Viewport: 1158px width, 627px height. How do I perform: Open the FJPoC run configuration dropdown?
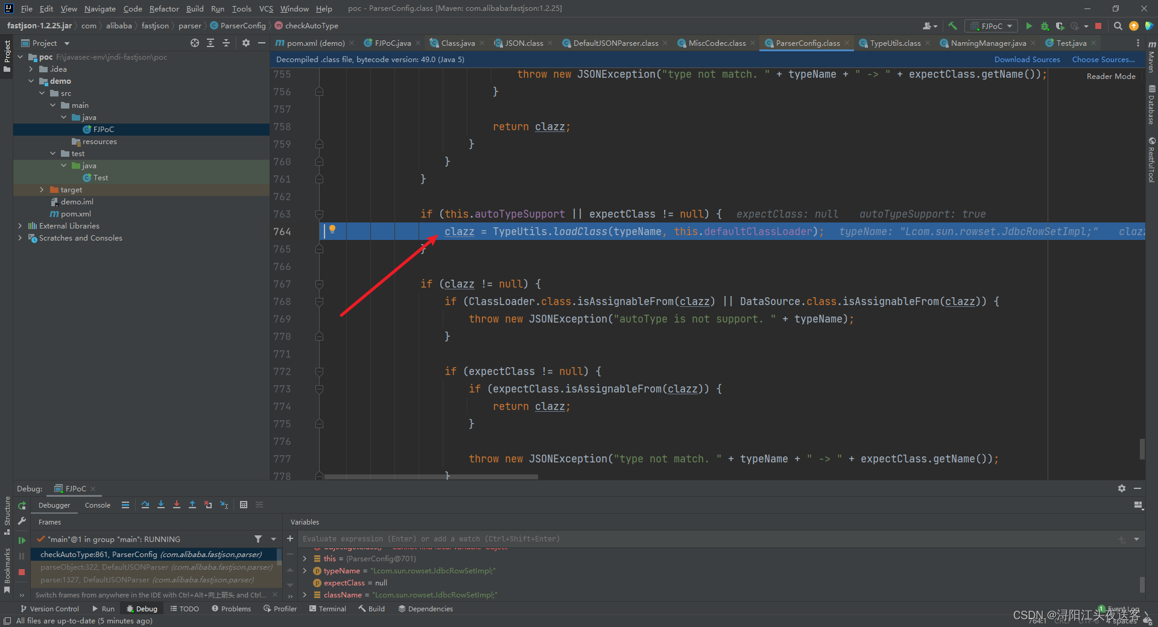(991, 26)
